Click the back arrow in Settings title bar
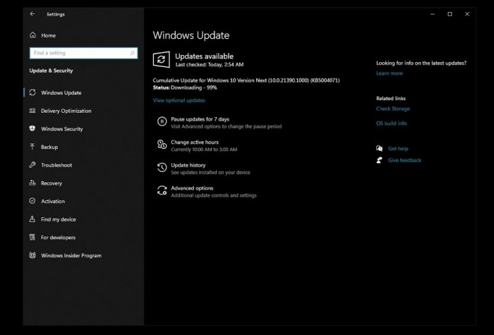This screenshot has width=494, height=335. click(x=32, y=14)
